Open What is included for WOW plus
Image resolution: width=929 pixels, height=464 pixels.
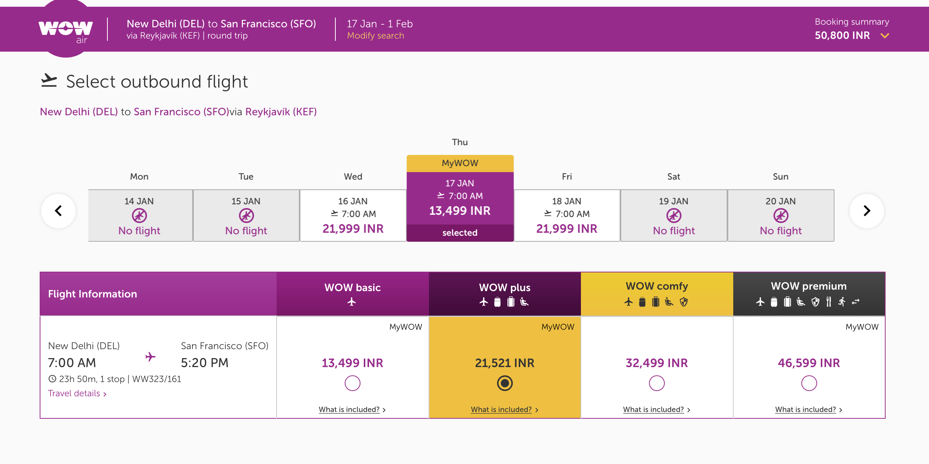pos(505,409)
